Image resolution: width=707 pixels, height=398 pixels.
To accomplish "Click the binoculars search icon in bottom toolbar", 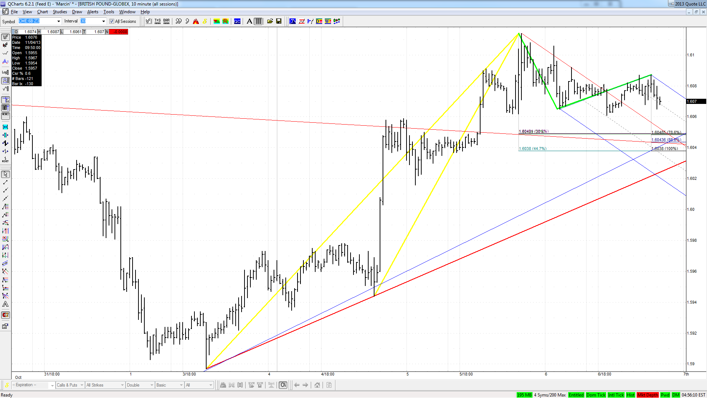I will pos(223,385).
